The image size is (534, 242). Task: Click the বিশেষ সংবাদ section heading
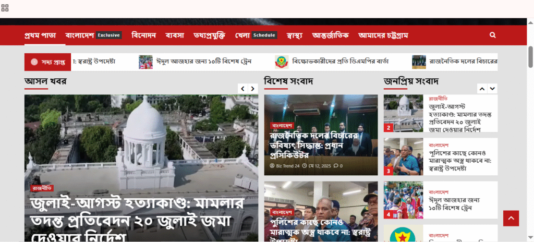288,81
